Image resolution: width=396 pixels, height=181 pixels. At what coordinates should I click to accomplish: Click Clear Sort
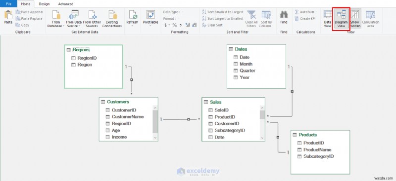(212, 25)
